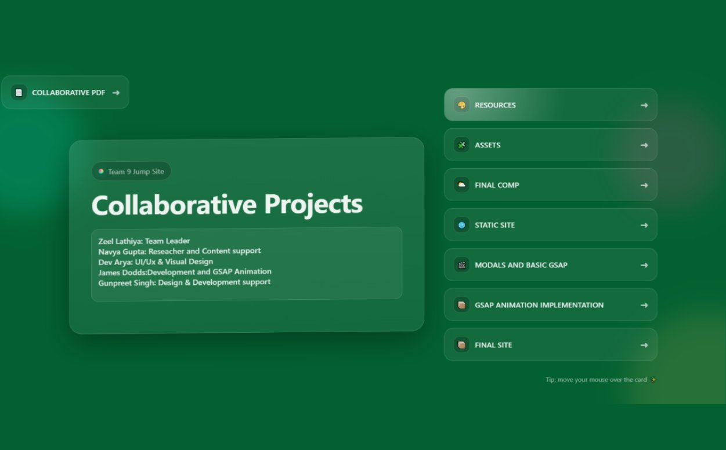Click the sparkle emoji after the tip text
This screenshot has width=726, height=450.
(653, 379)
